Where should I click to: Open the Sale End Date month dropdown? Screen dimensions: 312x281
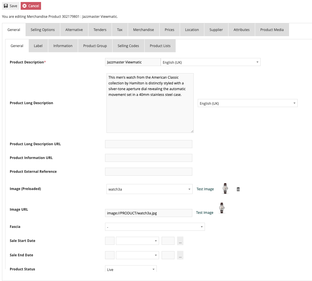coord(137,255)
